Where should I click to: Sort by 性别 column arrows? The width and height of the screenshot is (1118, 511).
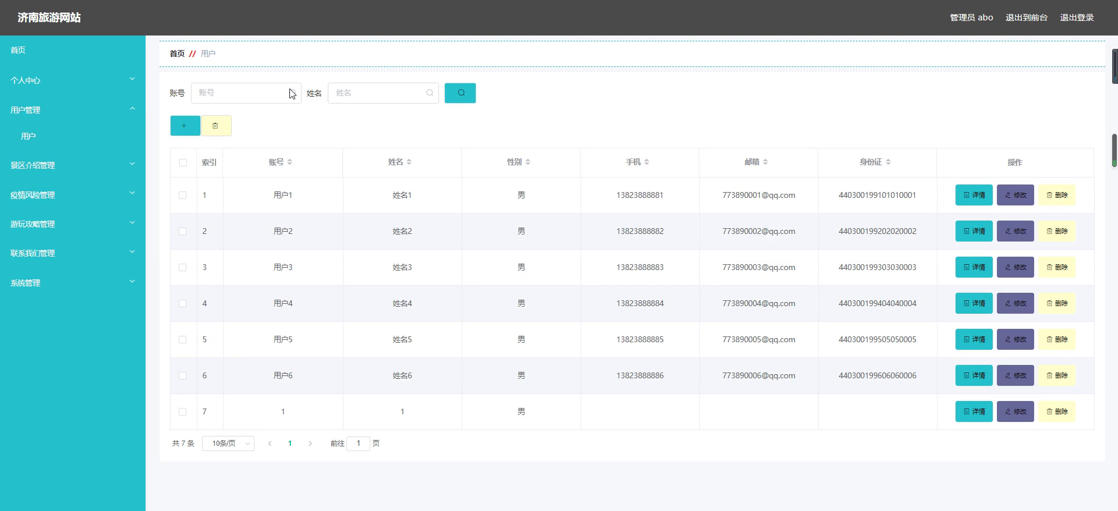point(528,162)
